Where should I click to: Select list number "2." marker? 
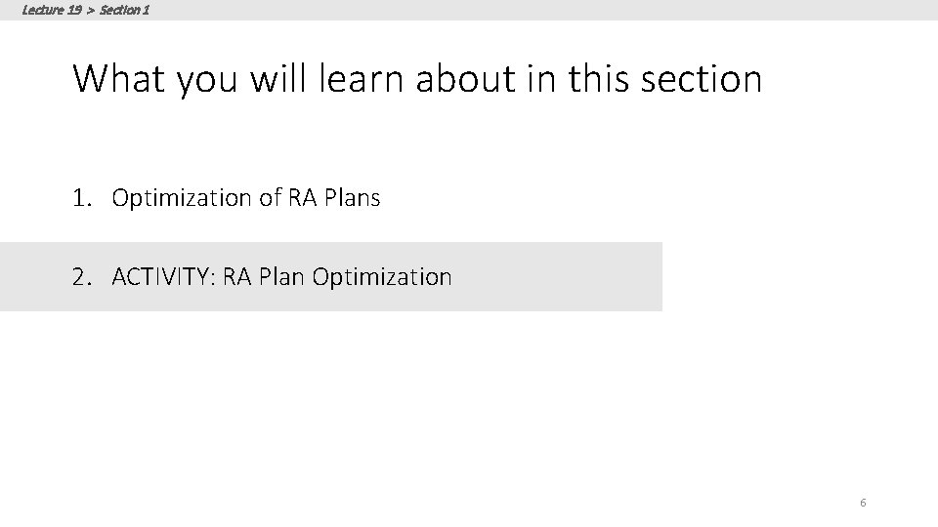82,277
